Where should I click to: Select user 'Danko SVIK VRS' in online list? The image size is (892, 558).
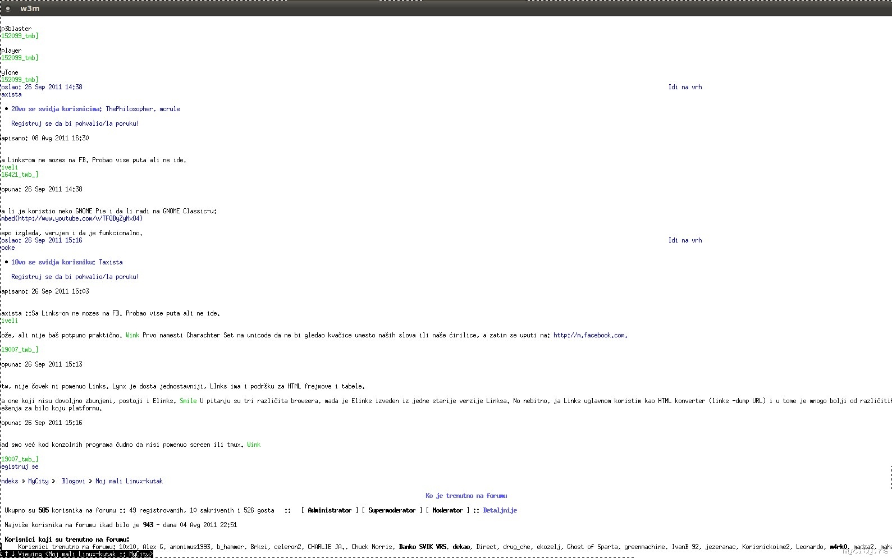tap(423, 547)
